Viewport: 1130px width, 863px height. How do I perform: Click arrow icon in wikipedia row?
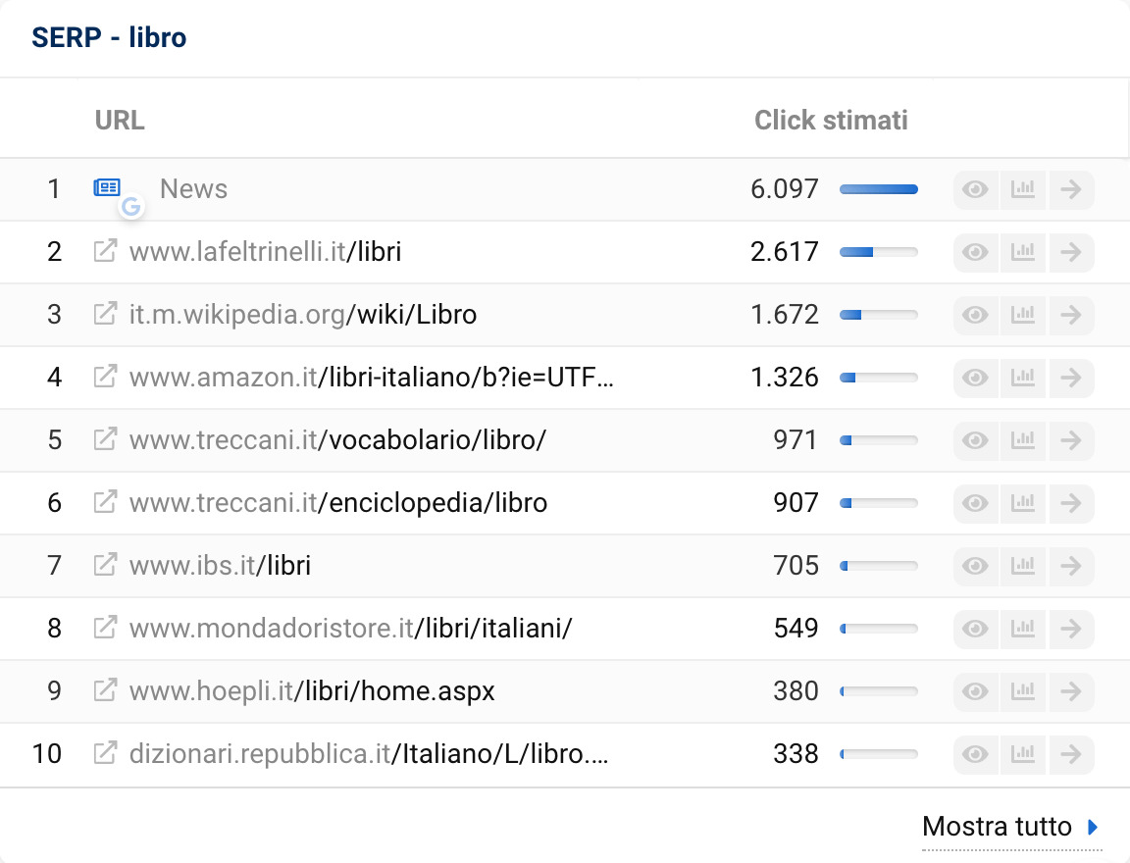[x=1071, y=315]
